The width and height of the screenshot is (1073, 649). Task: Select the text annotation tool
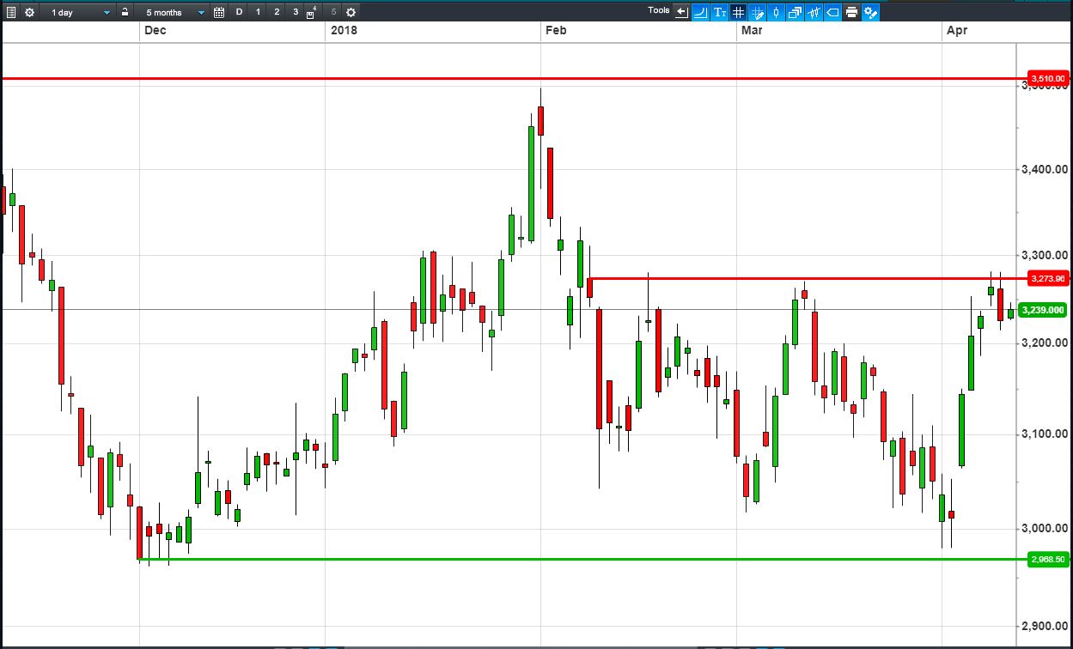720,12
